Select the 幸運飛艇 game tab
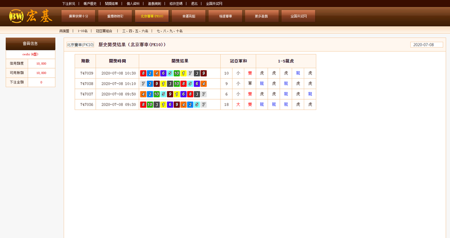 [x=189, y=16]
